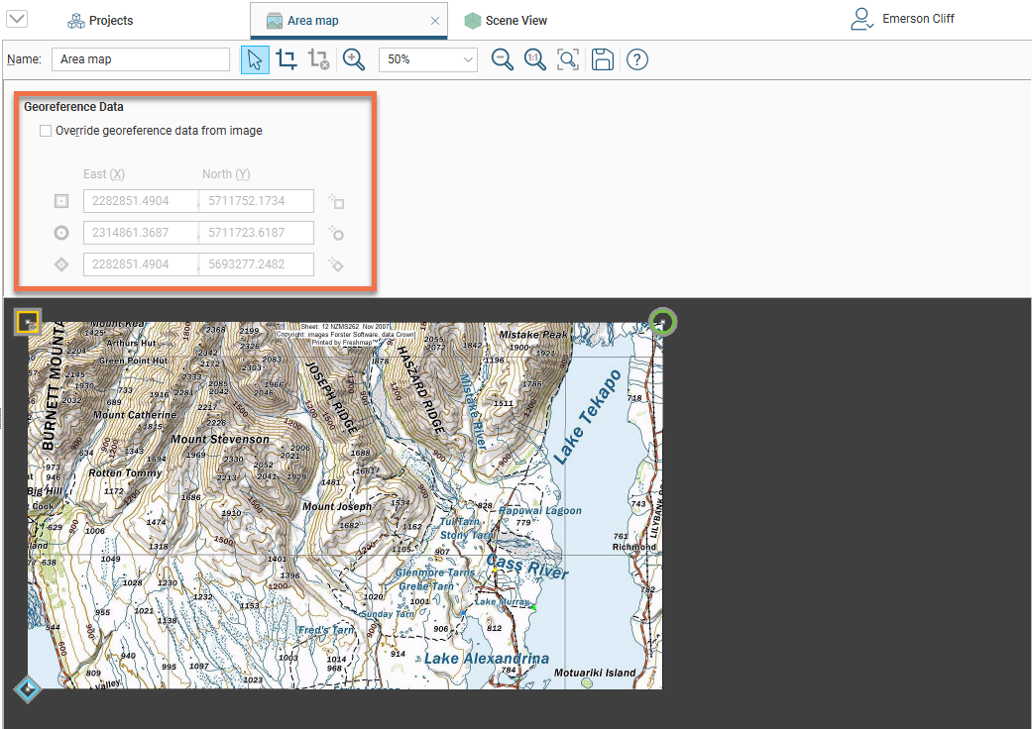Enable Override georeference data from image

[46, 131]
